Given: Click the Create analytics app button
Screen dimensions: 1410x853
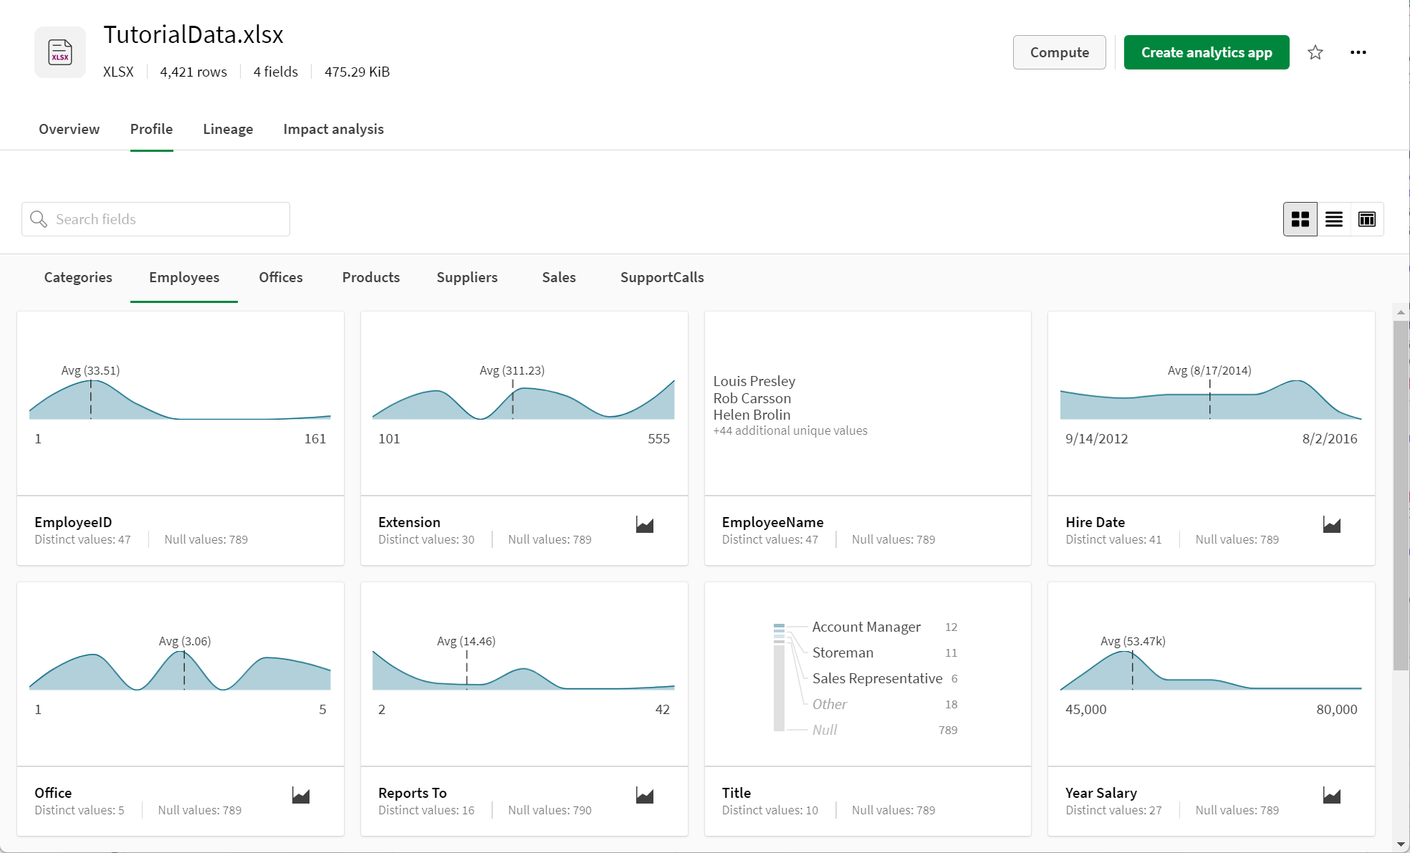Looking at the screenshot, I should (x=1207, y=52).
